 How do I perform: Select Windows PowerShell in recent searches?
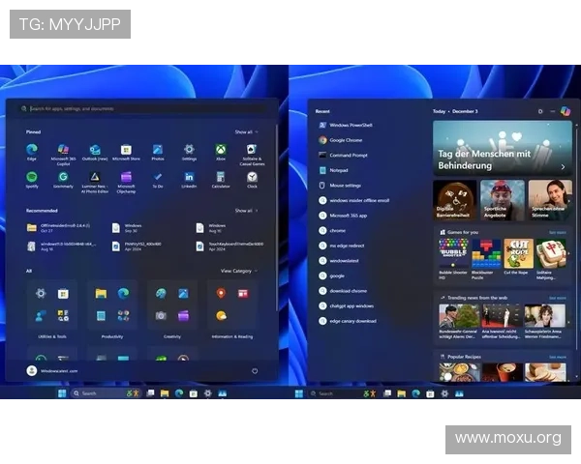point(351,125)
